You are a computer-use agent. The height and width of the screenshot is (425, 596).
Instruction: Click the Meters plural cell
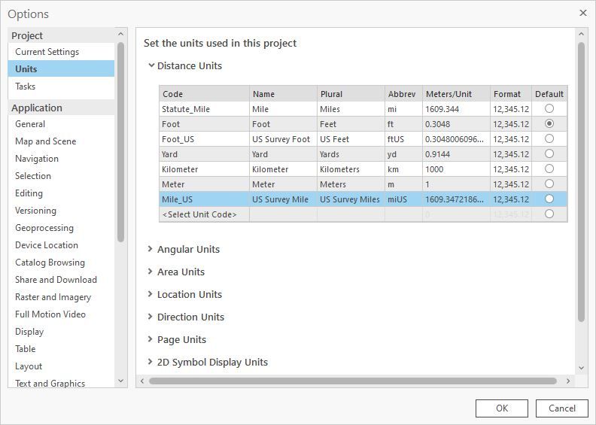[351, 184]
